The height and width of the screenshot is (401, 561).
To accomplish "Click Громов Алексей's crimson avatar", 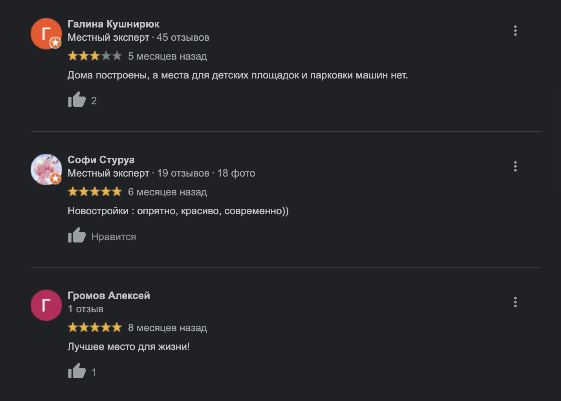I will 46,305.
